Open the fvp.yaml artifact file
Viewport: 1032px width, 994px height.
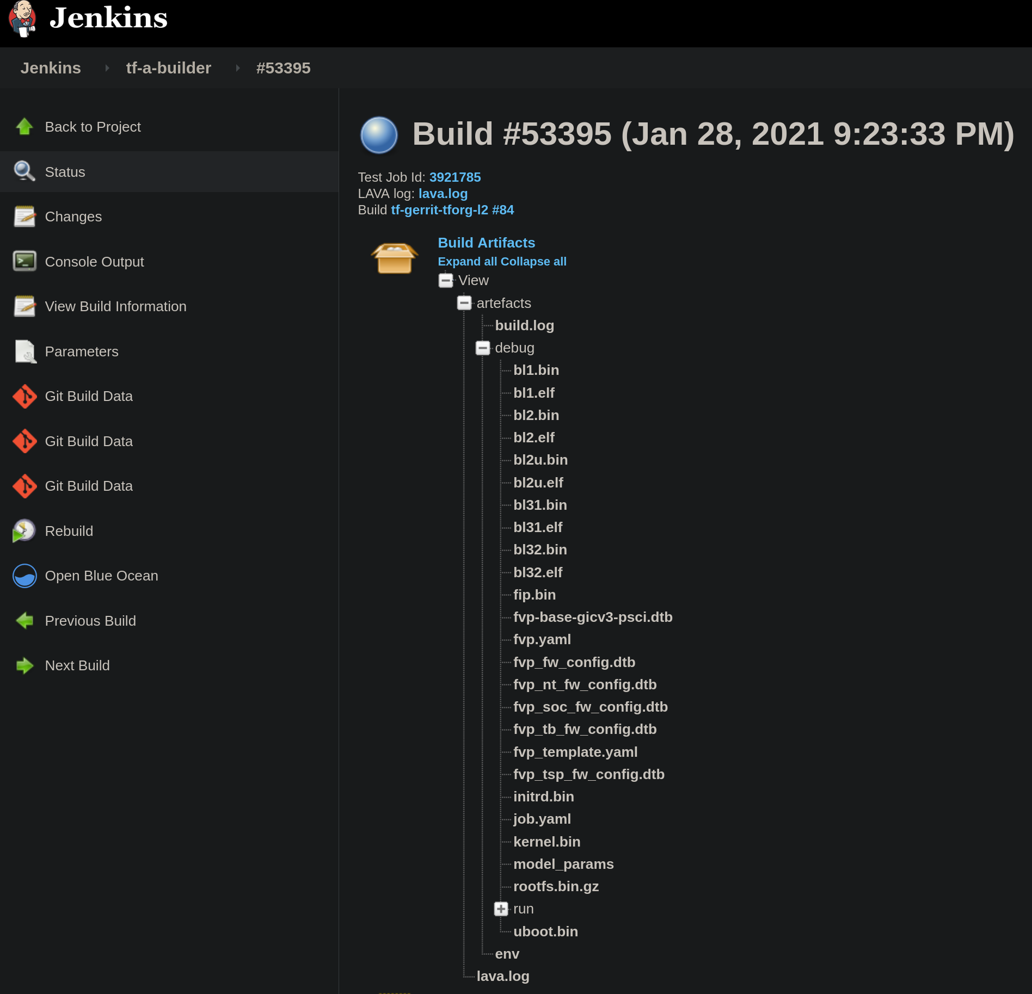(x=542, y=640)
